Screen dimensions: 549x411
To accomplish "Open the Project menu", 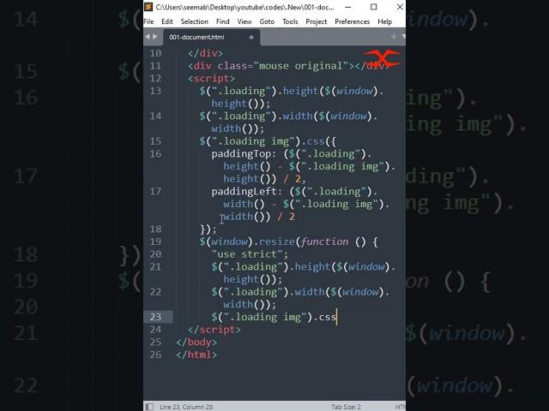I will point(317,21).
